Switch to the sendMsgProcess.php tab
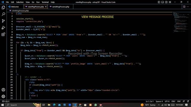The image size is (191, 107). [x=61, y=7]
